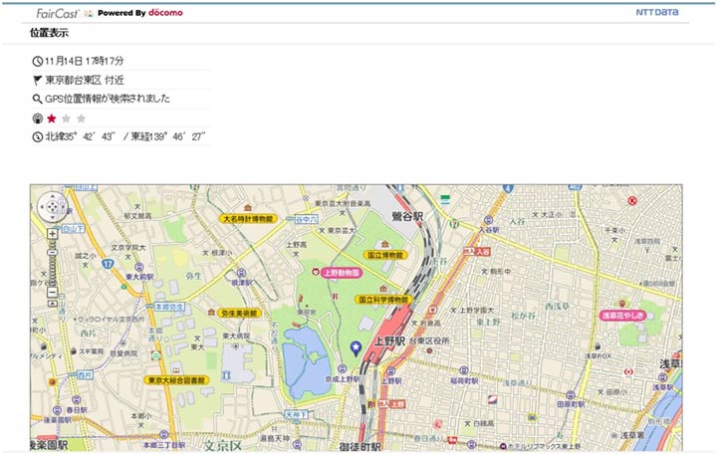The width and height of the screenshot is (717, 455).
Task: Click the magnifier icon beside GPS status
Action: 38,100
